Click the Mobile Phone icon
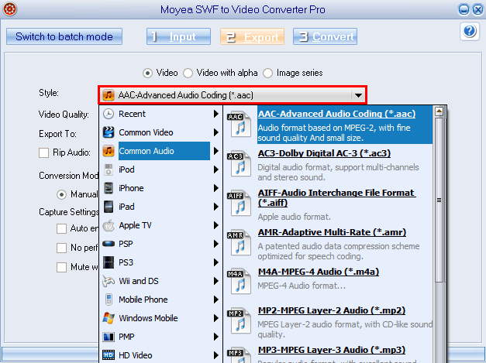The width and height of the screenshot is (486, 363). point(109,300)
